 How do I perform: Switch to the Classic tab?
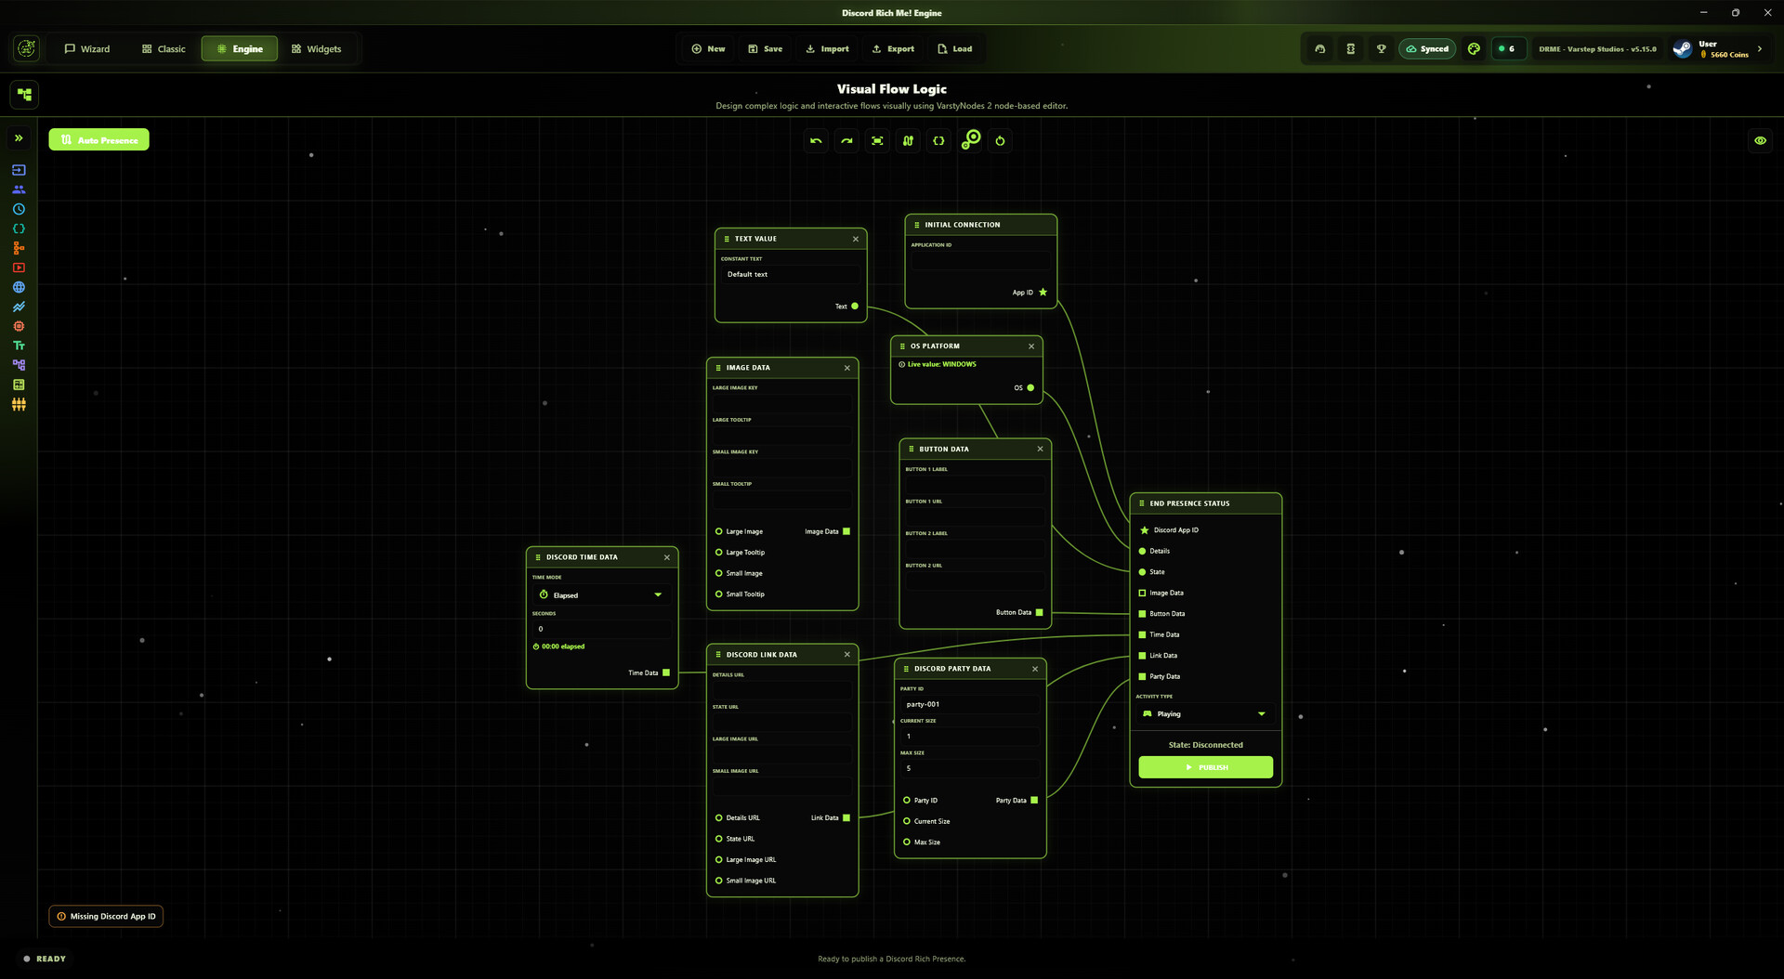pos(164,49)
